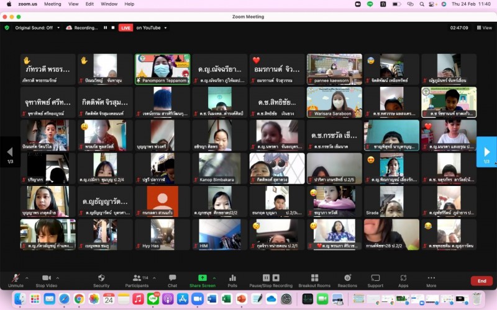Viewport: 497px width, 310px height.
Task: Stop video with the camera icon
Action: click(x=46, y=280)
